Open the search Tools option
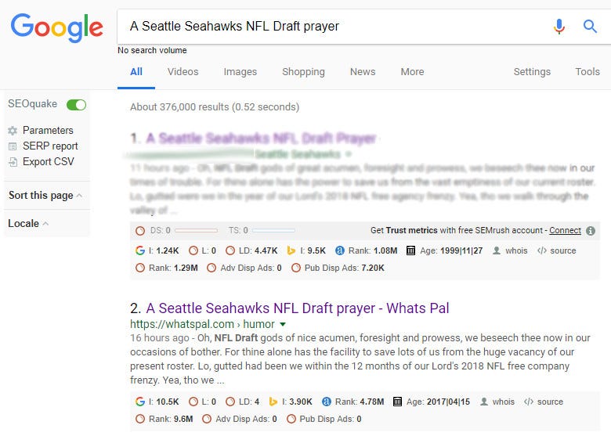This screenshot has height=436, width=611. 587,72
